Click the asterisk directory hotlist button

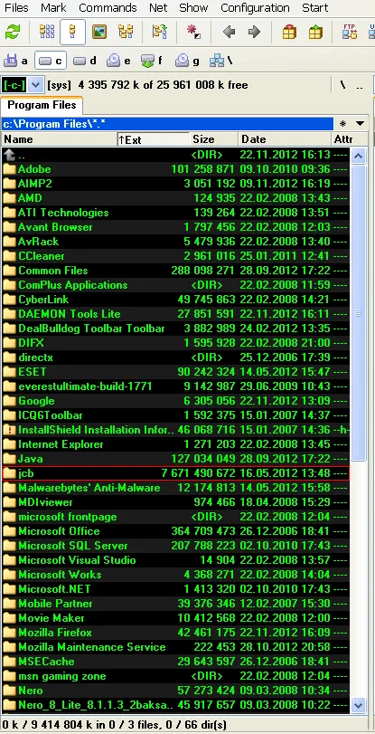click(x=343, y=124)
